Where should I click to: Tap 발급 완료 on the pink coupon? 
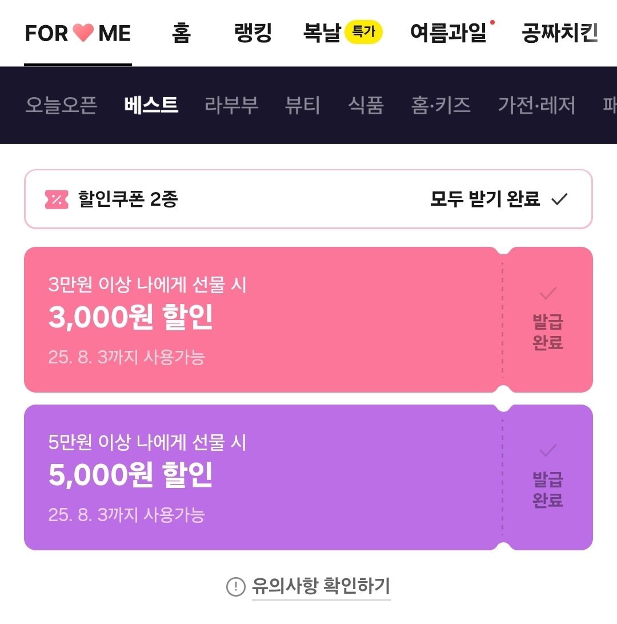[548, 332]
